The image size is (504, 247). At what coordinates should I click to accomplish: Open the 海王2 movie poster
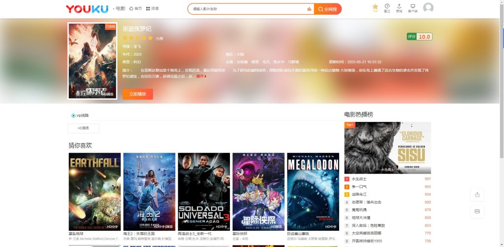(x=150, y=192)
